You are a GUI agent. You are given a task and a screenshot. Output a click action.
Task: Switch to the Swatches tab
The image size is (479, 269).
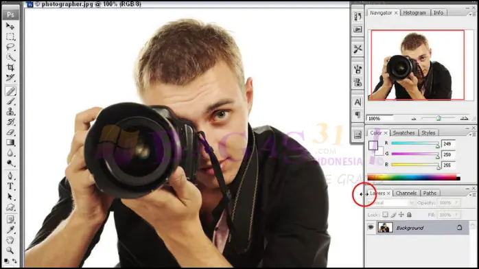point(404,133)
